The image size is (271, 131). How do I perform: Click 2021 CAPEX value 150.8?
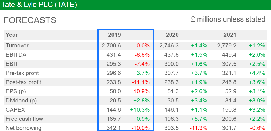[229, 110]
